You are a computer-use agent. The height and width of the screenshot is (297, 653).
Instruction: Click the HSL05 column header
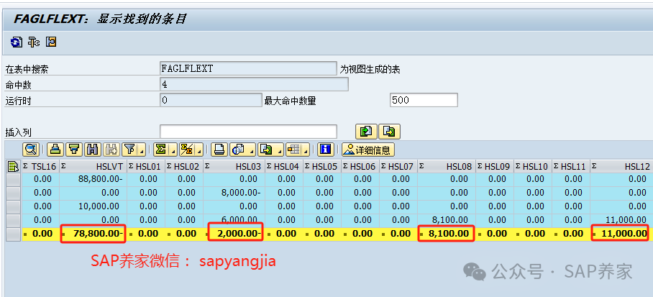pos(322,167)
